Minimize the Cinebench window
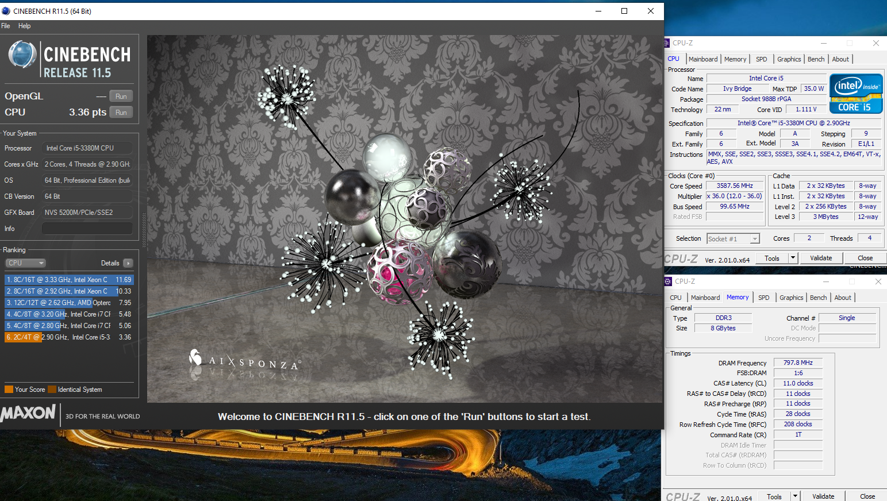887x501 pixels. [598, 11]
